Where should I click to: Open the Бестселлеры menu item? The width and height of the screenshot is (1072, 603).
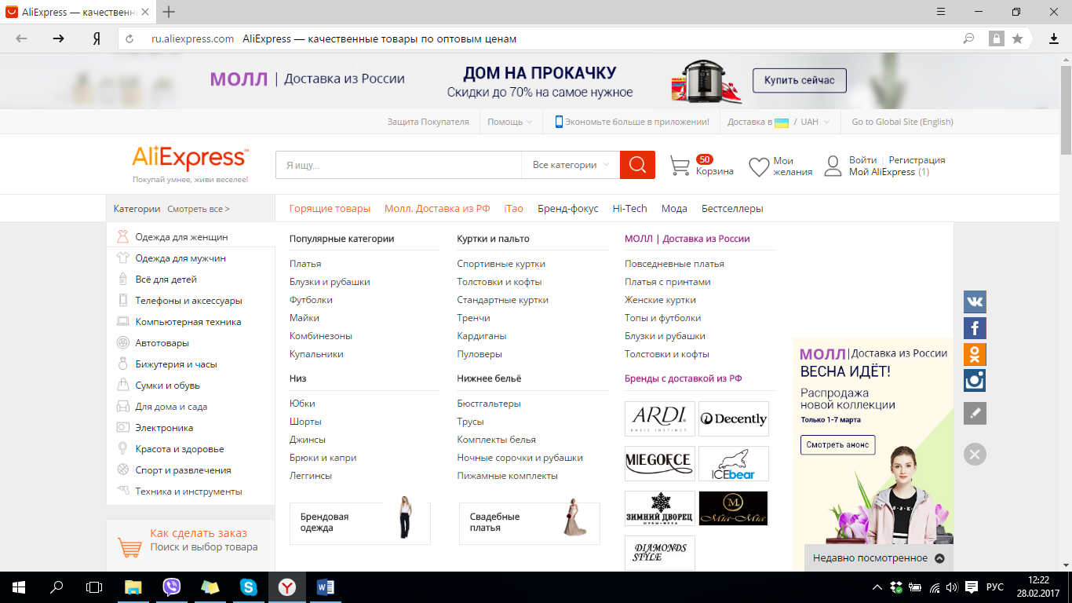click(732, 208)
